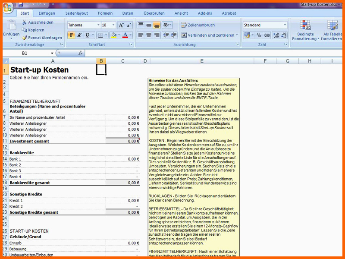This screenshot has height=259, width=345.
Task: Increase decimal places icon
Action: point(276,35)
